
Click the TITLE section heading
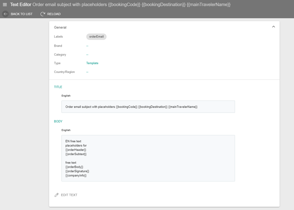coord(58,87)
